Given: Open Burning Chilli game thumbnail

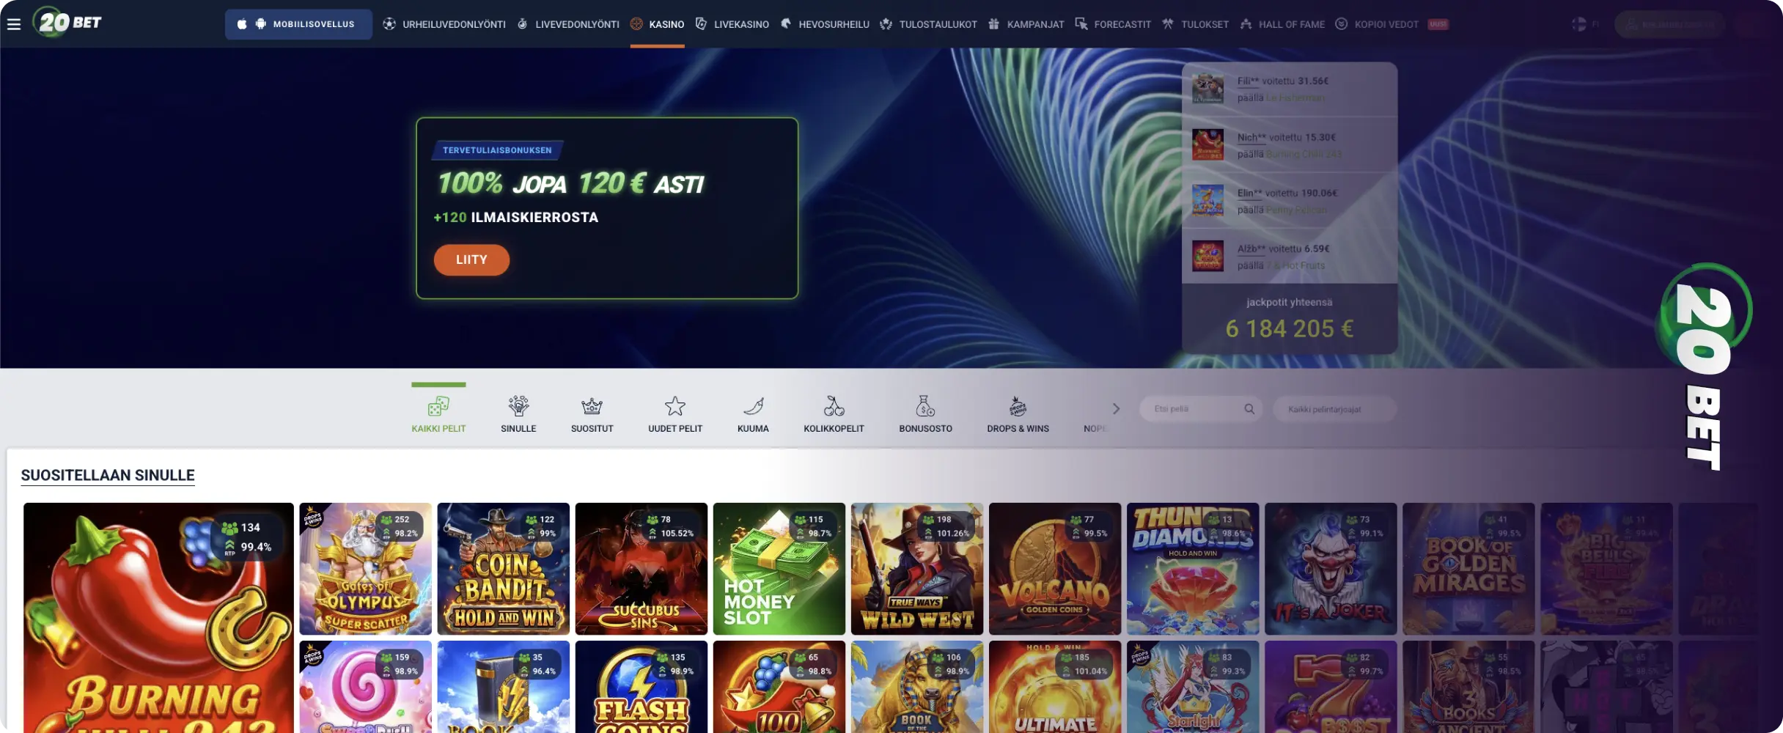Looking at the screenshot, I should coord(158,617).
